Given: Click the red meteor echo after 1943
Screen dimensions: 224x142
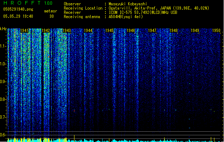Looking at the screenshot, I should 74,110.
